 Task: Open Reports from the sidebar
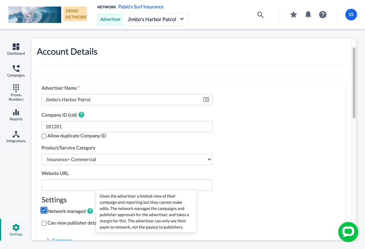pyautogui.click(x=16, y=115)
